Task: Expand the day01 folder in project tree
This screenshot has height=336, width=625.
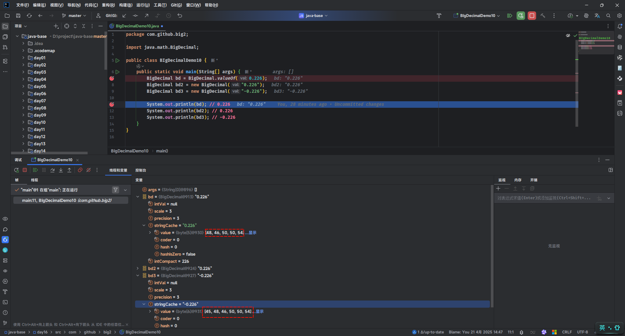Action: coord(23,58)
